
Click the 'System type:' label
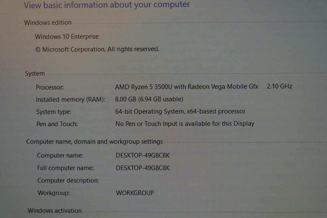[53, 112]
